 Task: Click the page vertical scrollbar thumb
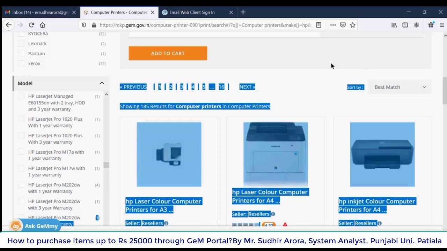coord(445,90)
